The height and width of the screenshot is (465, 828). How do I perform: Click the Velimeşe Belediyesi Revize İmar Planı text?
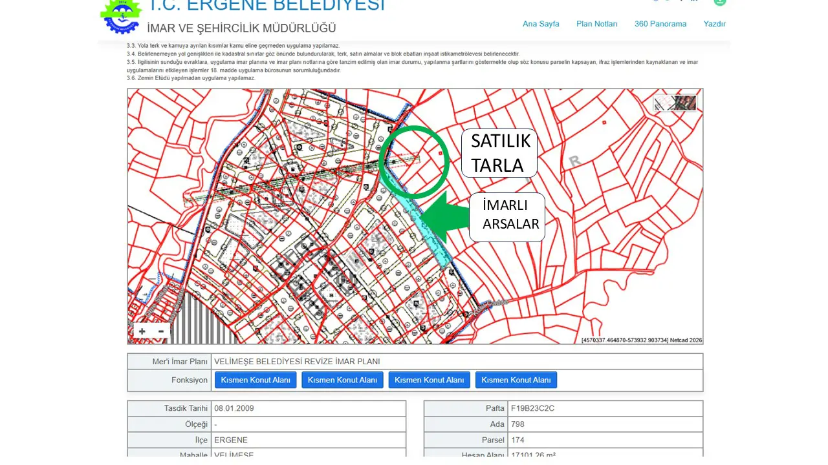[297, 362]
